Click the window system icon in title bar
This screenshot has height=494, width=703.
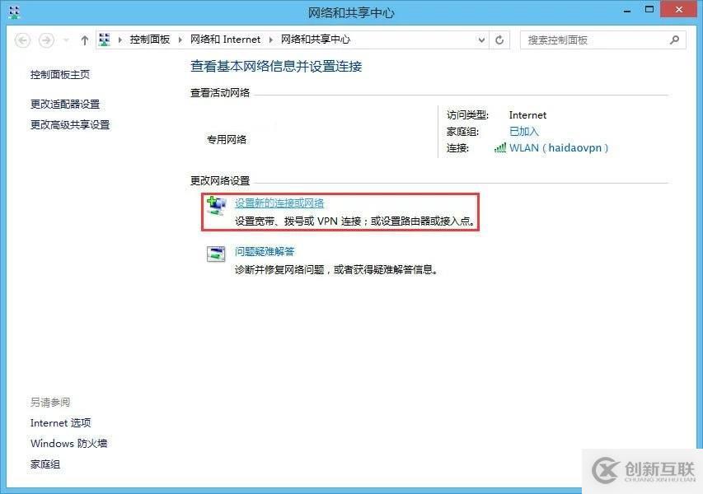(13, 12)
